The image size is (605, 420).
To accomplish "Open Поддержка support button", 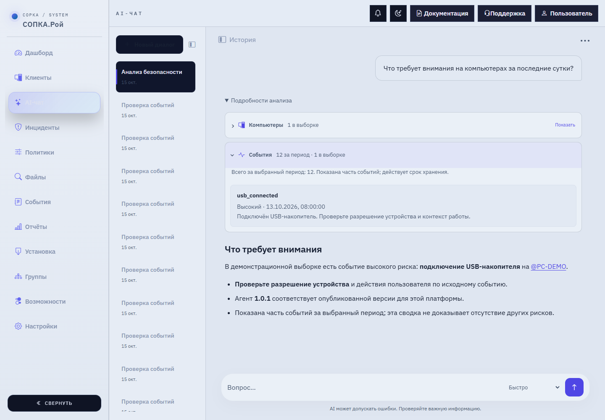I will click(x=505, y=13).
